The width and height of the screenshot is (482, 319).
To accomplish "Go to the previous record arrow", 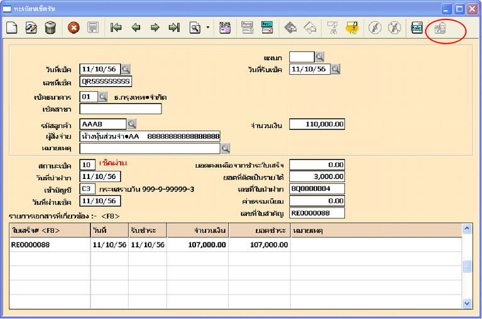I will (135, 28).
